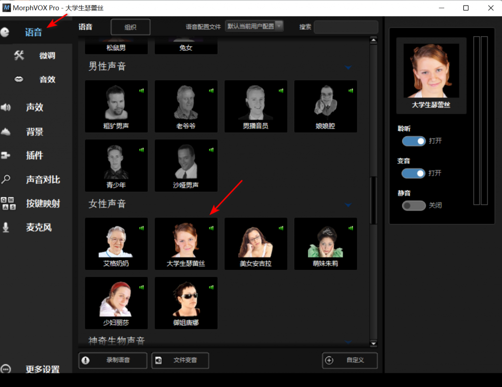Collapse the 男性声音 section
Viewport: 502px width, 387px height.
[348, 67]
